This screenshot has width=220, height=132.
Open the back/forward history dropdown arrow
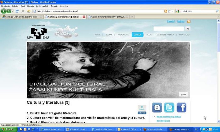click(12, 11)
